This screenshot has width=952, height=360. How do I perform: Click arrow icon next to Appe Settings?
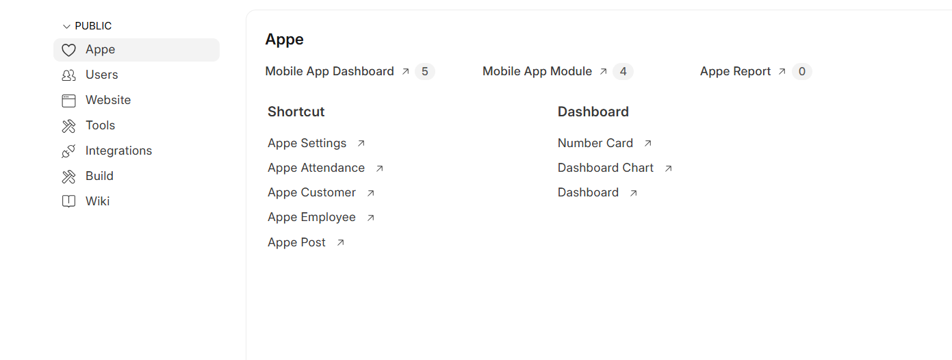(x=361, y=144)
